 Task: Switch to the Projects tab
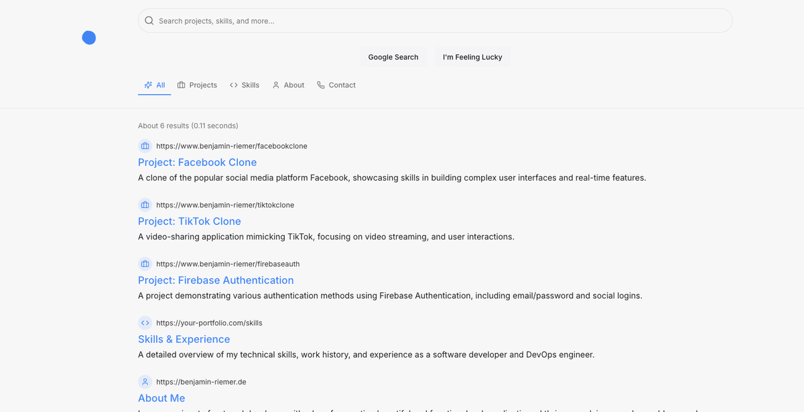[197, 85]
